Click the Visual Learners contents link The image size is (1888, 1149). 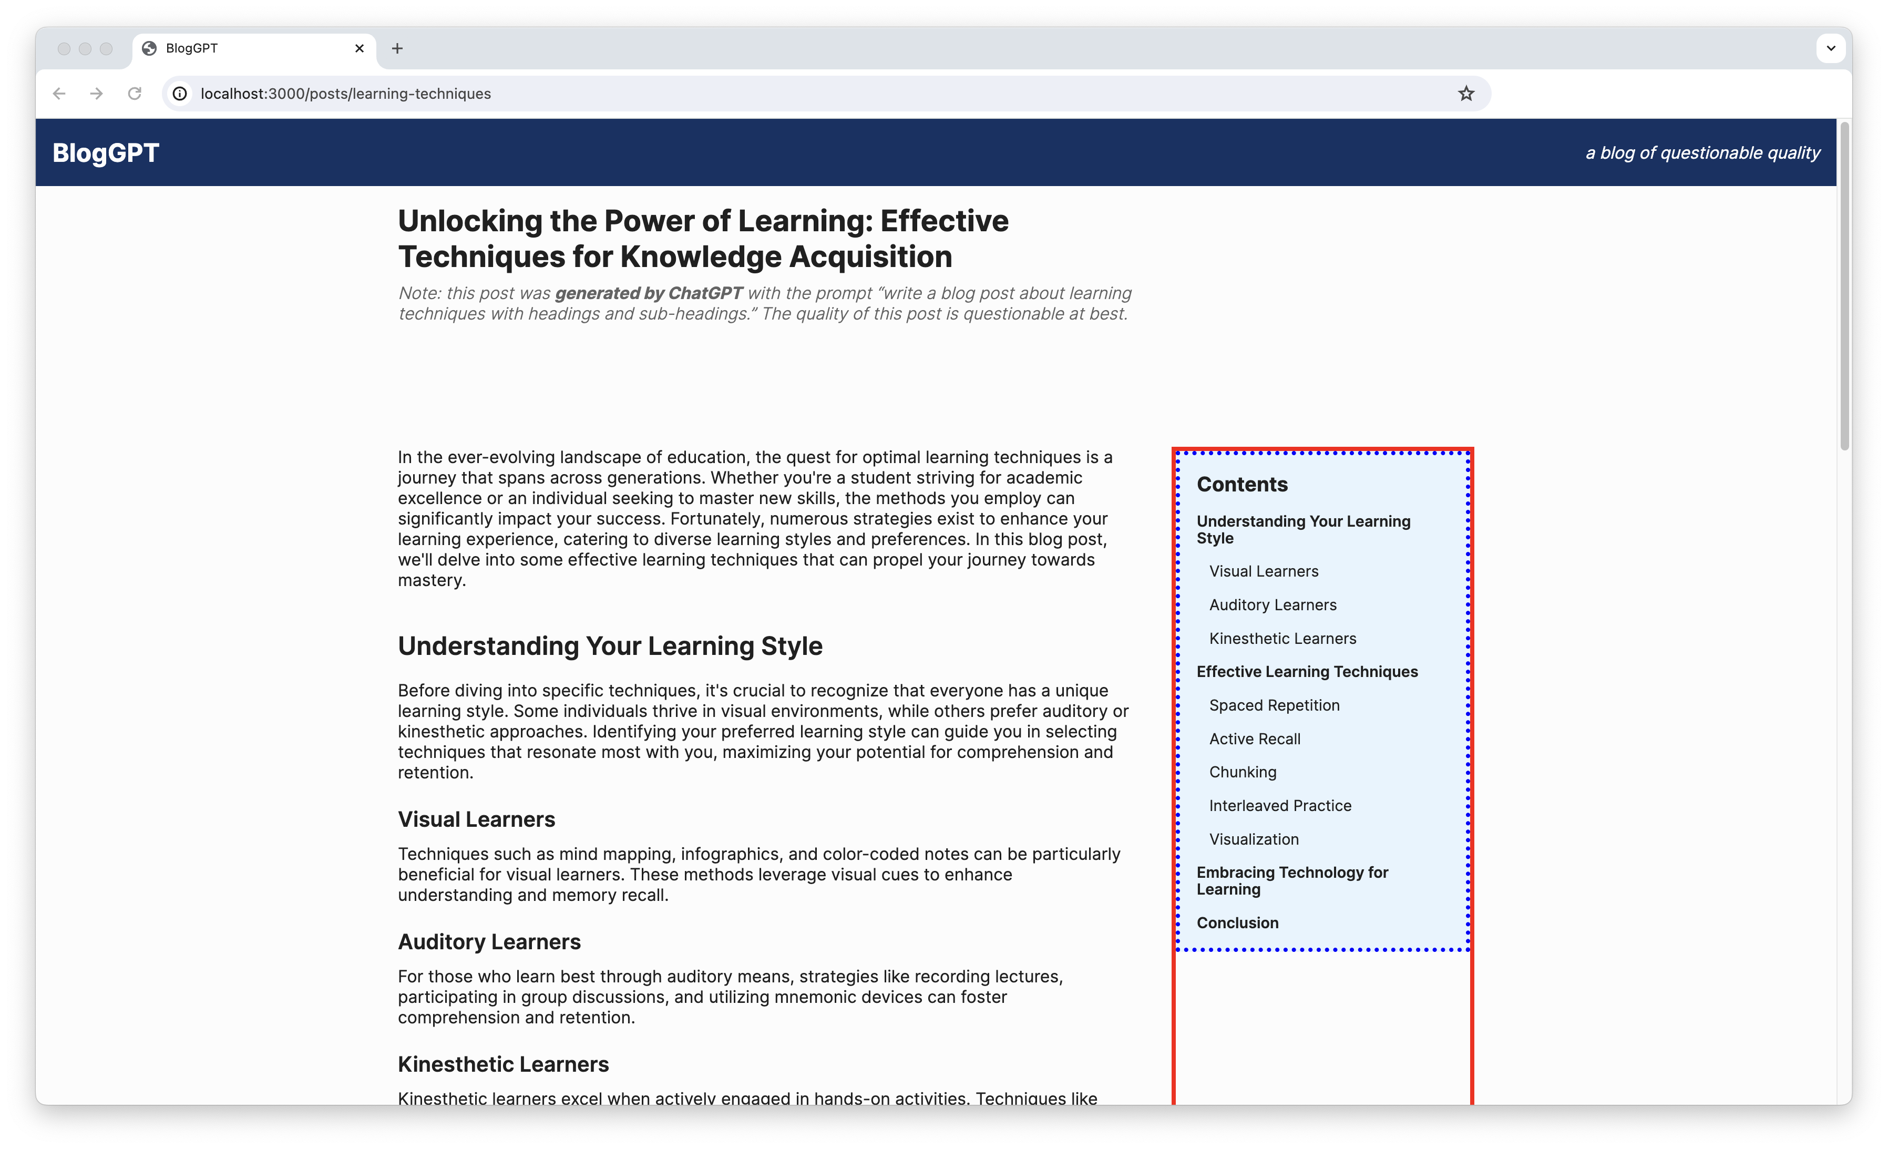[1264, 570]
